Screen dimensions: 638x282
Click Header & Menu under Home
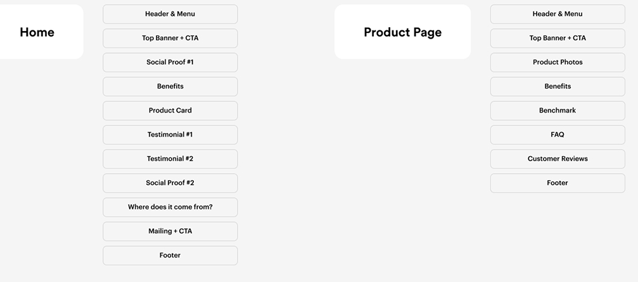(170, 14)
